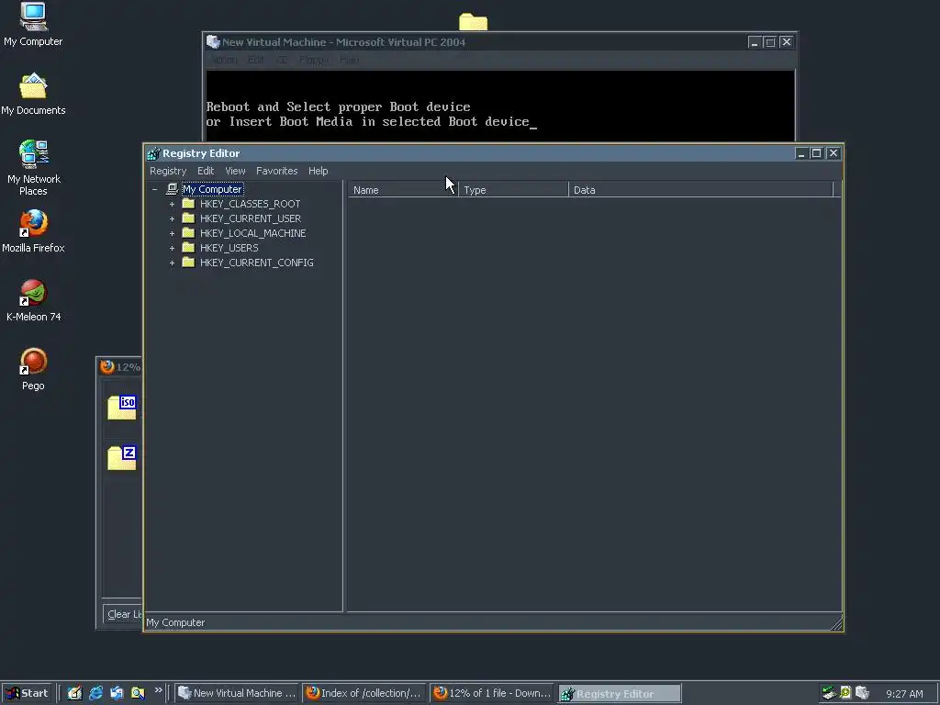Click the Registry Editor title bar icon
Image resolution: width=940 pixels, height=705 pixels.
pos(153,153)
